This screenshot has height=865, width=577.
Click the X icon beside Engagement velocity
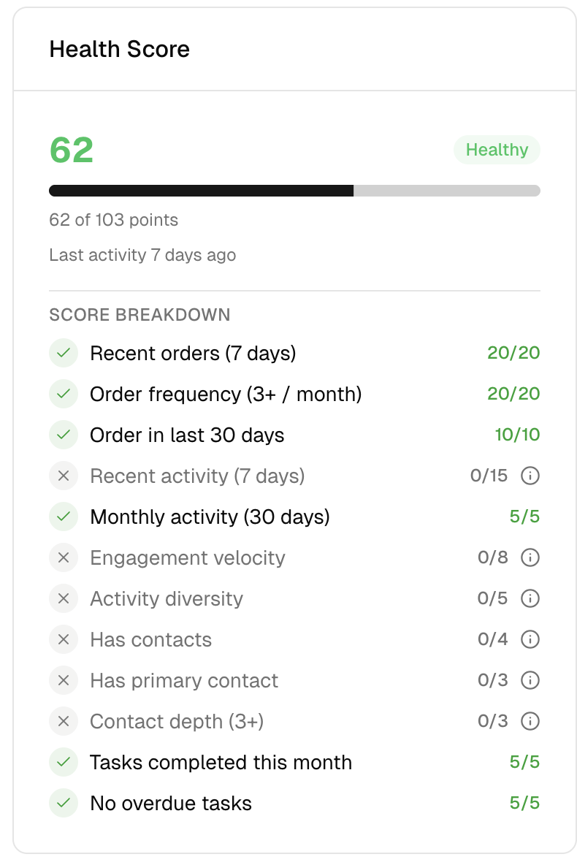pos(64,557)
